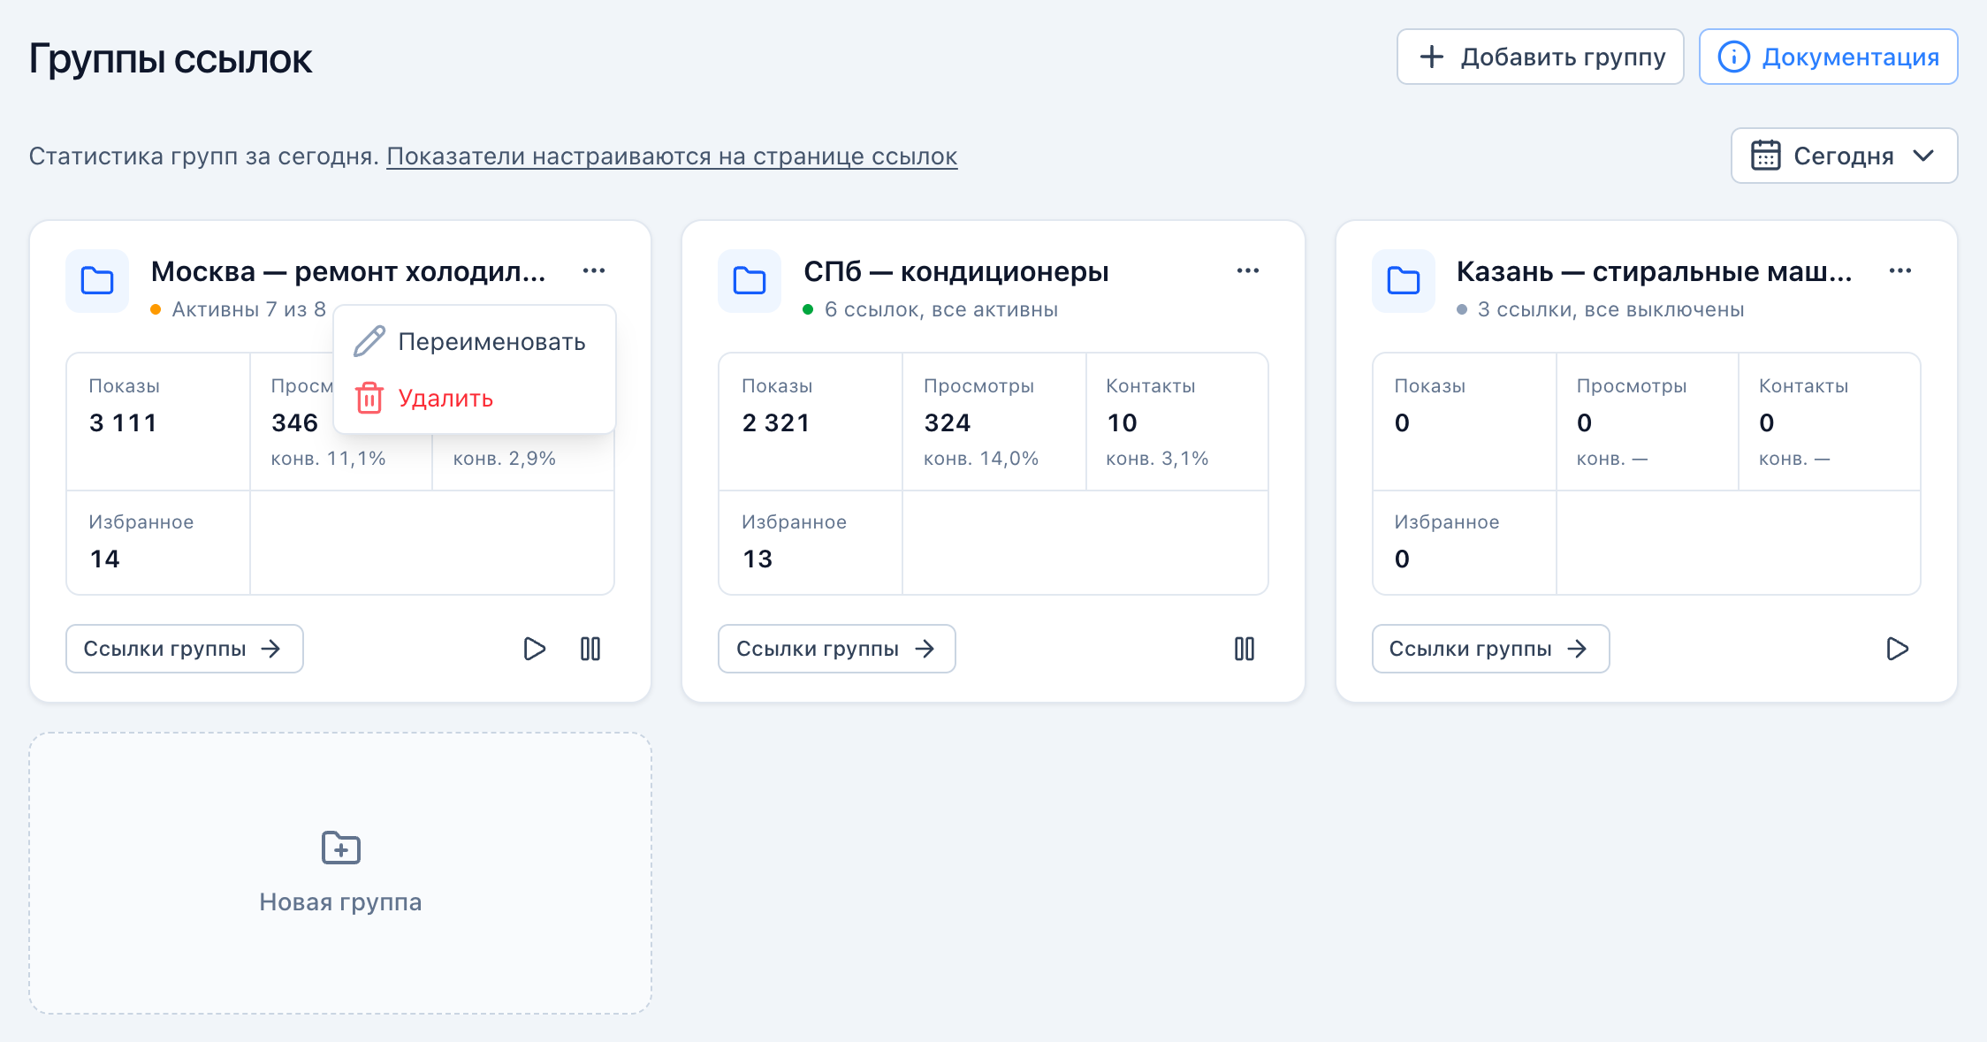Click the Показы value 3 111

(x=123, y=423)
